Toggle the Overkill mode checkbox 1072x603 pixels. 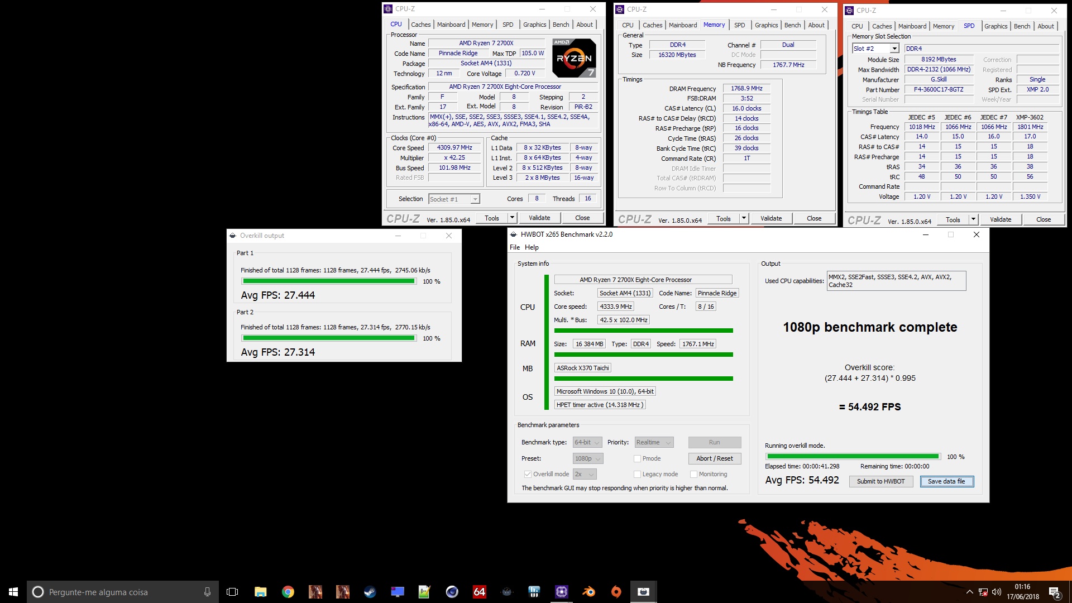click(x=528, y=474)
